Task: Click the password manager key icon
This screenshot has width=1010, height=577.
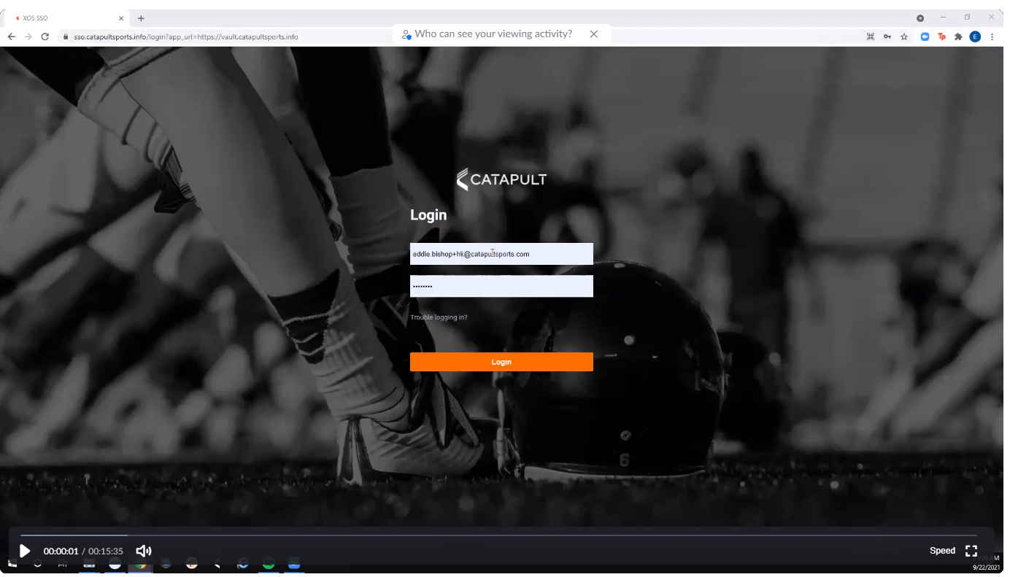Action: 887,36
